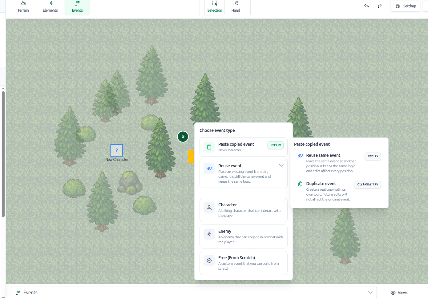Viewport: 428px width, 298px height.
Task: Click the Reuse same event link icon
Action: point(300,156)
